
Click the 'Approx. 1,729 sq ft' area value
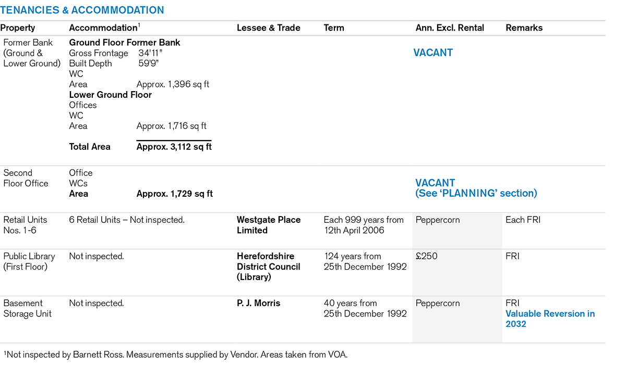coord(174,194)
